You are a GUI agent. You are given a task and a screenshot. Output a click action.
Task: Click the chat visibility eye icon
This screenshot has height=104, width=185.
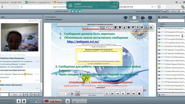point(33,94)
